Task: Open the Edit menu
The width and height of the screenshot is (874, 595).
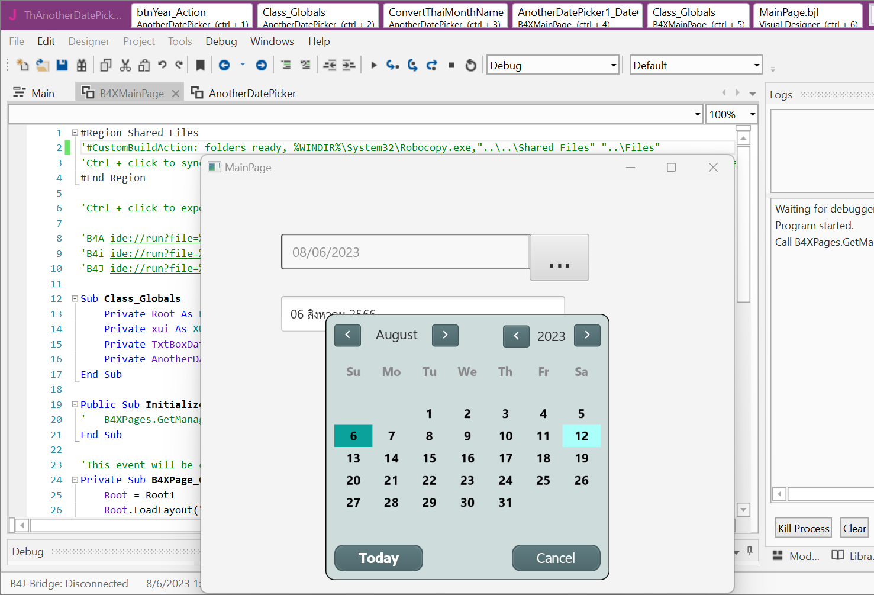Action: pos(46,41)
